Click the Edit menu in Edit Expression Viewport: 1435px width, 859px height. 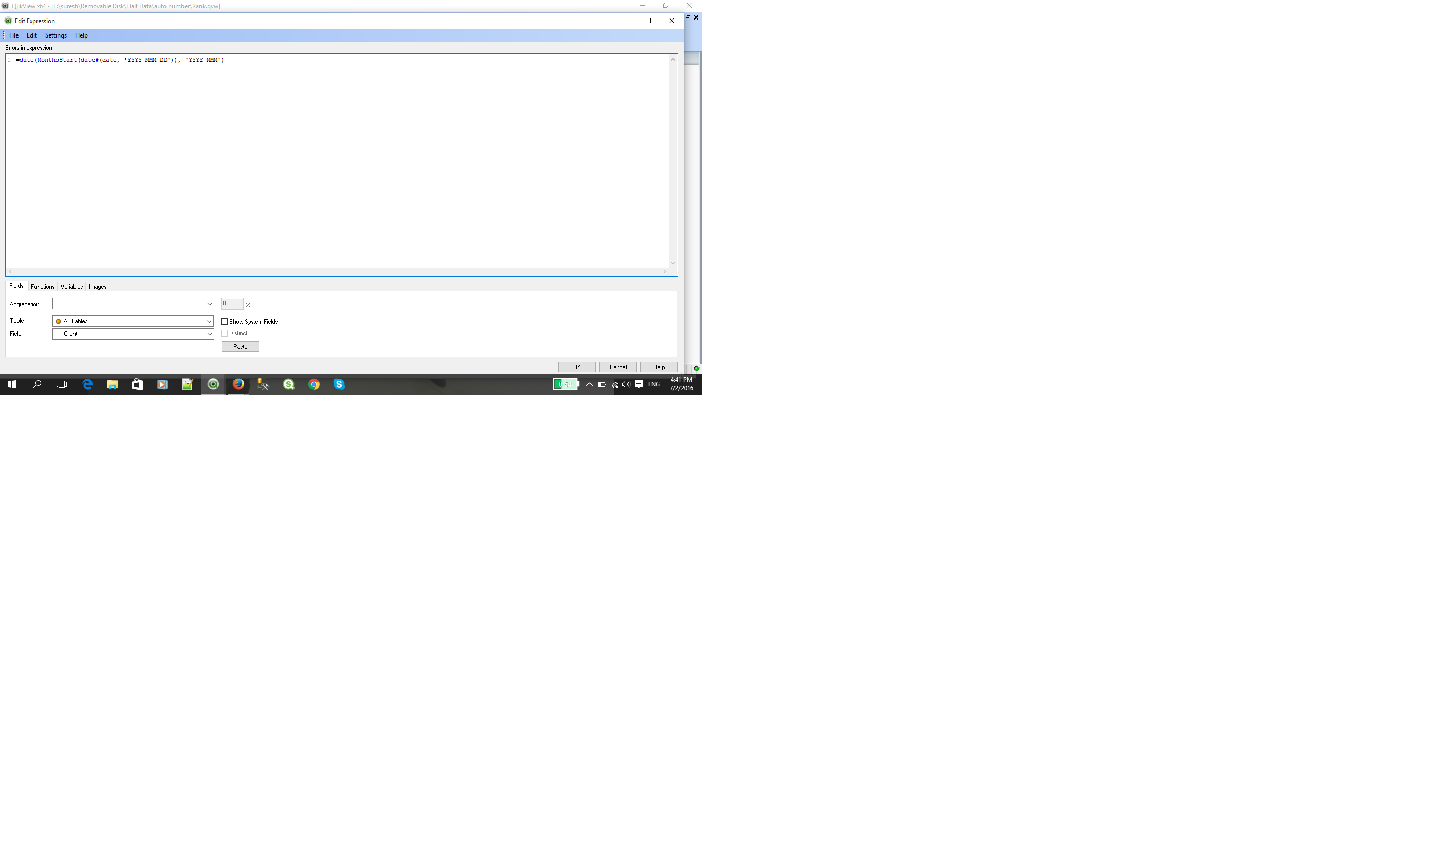tap(32, 34)
